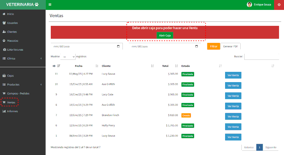Go to Mascotas in the sidebar

click(12, 41)
